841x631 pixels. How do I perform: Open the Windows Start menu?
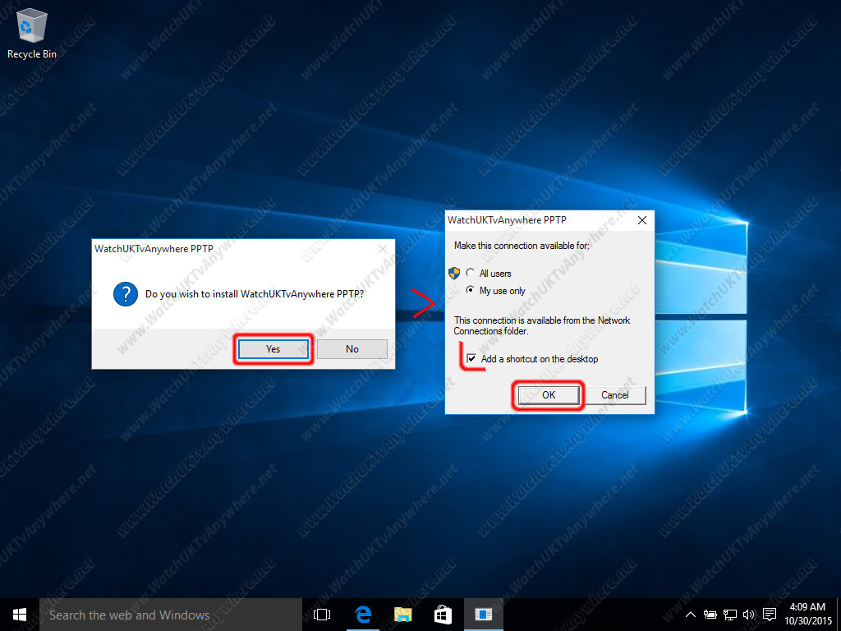20,615
